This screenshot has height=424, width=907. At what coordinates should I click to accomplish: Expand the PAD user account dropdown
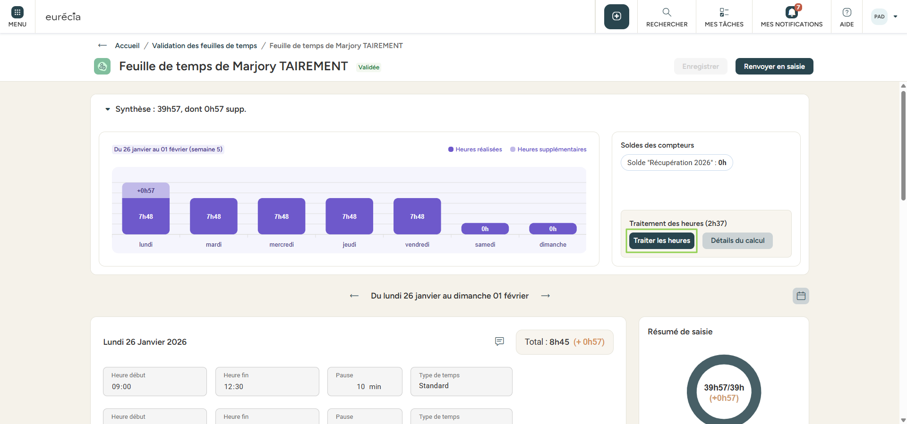coord(895,17)
